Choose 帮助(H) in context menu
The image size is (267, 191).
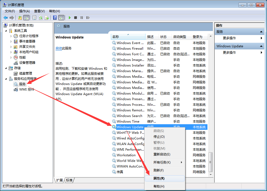(165, 186)
